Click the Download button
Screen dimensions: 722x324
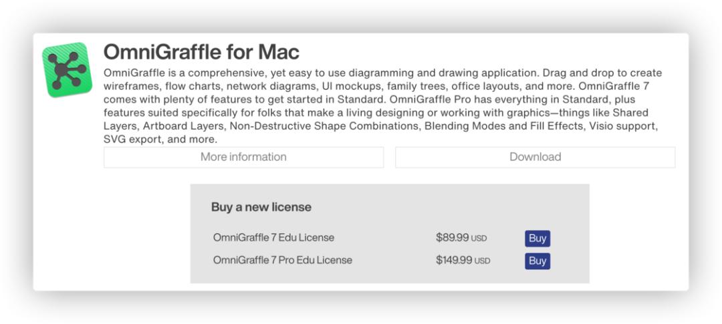click(x=535, y=157)
